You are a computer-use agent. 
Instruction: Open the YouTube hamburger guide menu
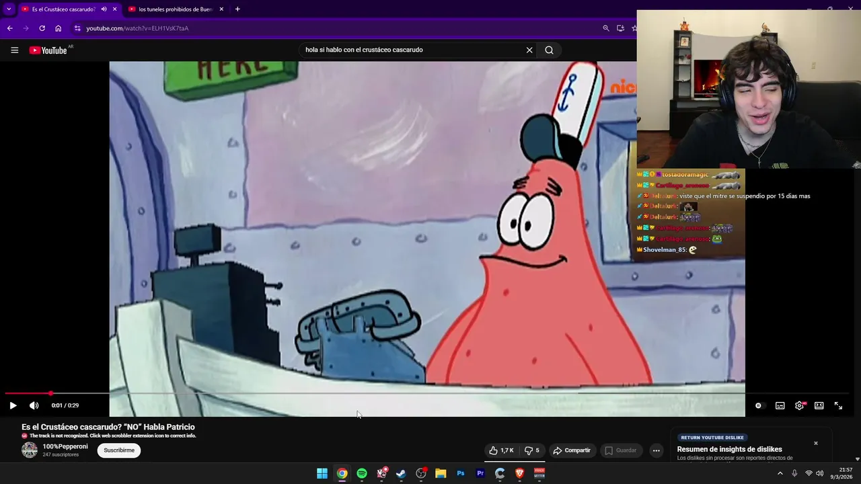[x=14, y=50]
